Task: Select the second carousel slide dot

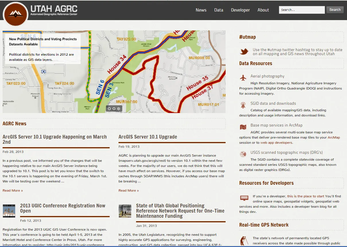Action: click(x=114, y=108)
